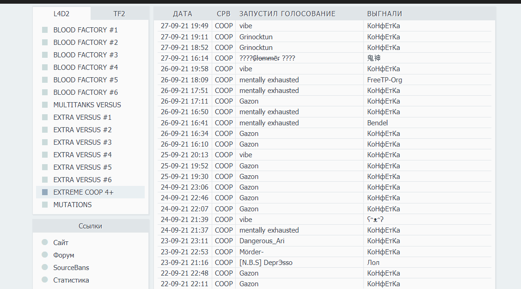Click round bullet beside Форум

point(45,255)
